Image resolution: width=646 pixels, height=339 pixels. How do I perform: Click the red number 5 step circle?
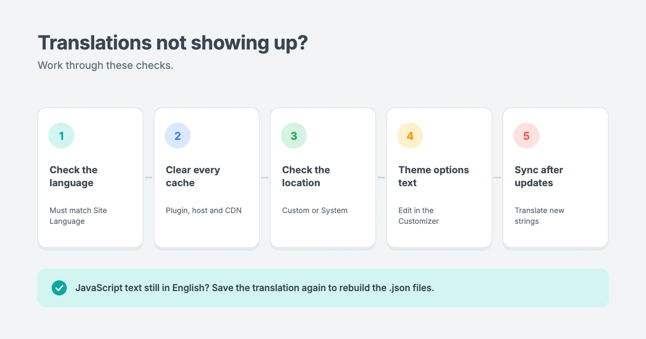pos(526,136)
